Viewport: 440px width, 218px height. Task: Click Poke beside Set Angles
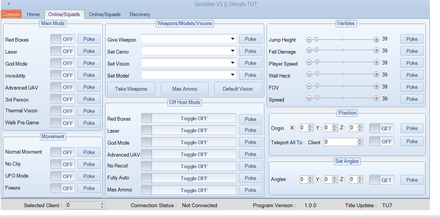pos(412,180)
